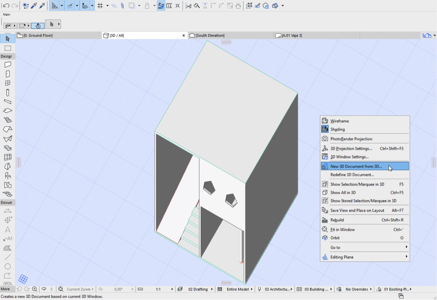
Task: Select the Mesh tool
Action: (x=8, y=194)
